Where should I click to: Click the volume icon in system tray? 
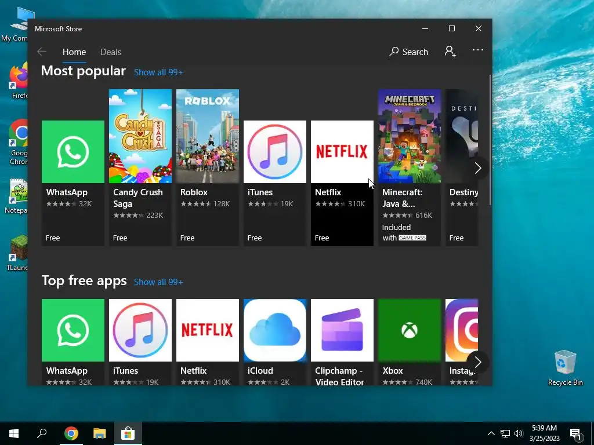(x=519, y=433)
